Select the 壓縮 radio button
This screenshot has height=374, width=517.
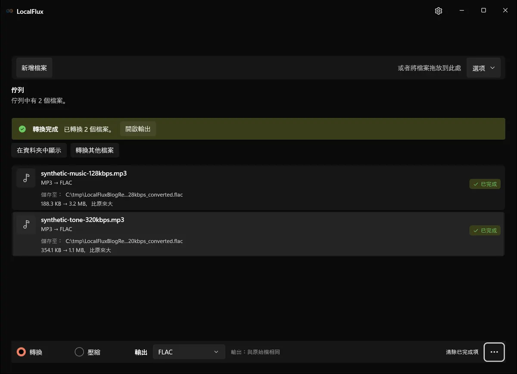coord(79,352)
